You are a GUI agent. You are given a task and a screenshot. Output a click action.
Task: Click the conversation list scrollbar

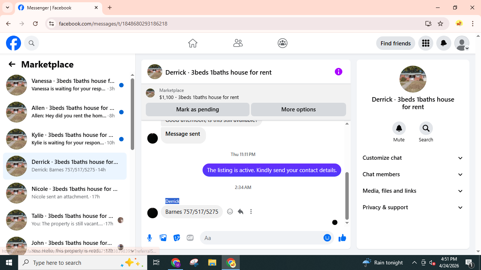point(132,114)
